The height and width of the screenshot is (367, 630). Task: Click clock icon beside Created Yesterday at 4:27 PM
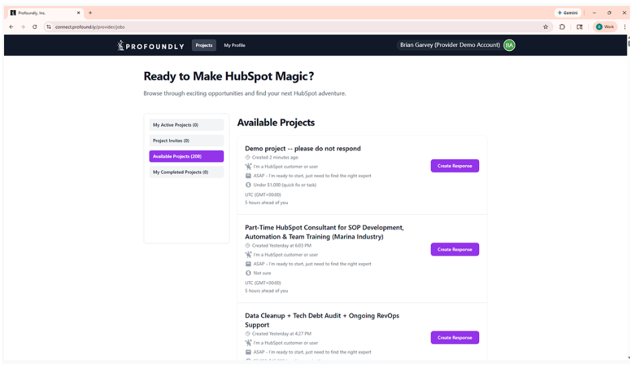click(x=248, y=333)
